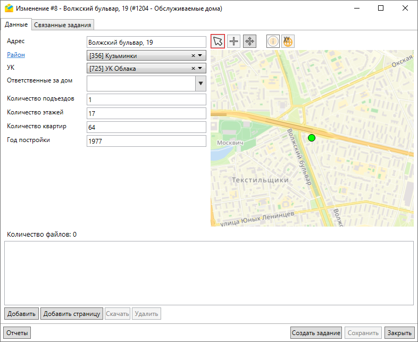Click the Закрыть button
The image size is (418, 342).
coord(399,333)
